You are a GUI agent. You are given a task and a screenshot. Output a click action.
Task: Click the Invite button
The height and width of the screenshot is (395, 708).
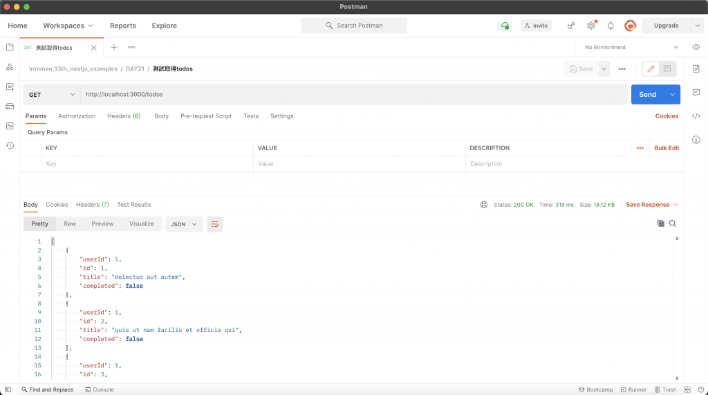click(x=536, y=26)
